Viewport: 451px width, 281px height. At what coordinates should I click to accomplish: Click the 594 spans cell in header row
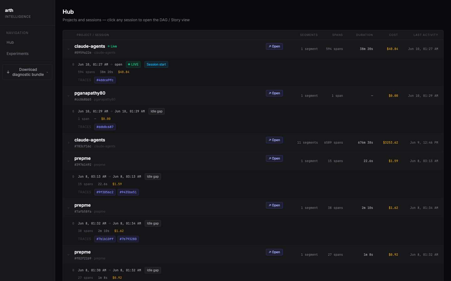[334, 49]
